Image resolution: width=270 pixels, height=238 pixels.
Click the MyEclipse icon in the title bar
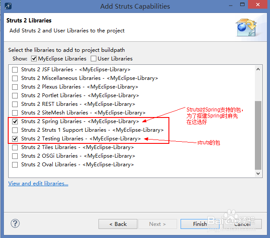pyautogui.click(x=8, y=6)
